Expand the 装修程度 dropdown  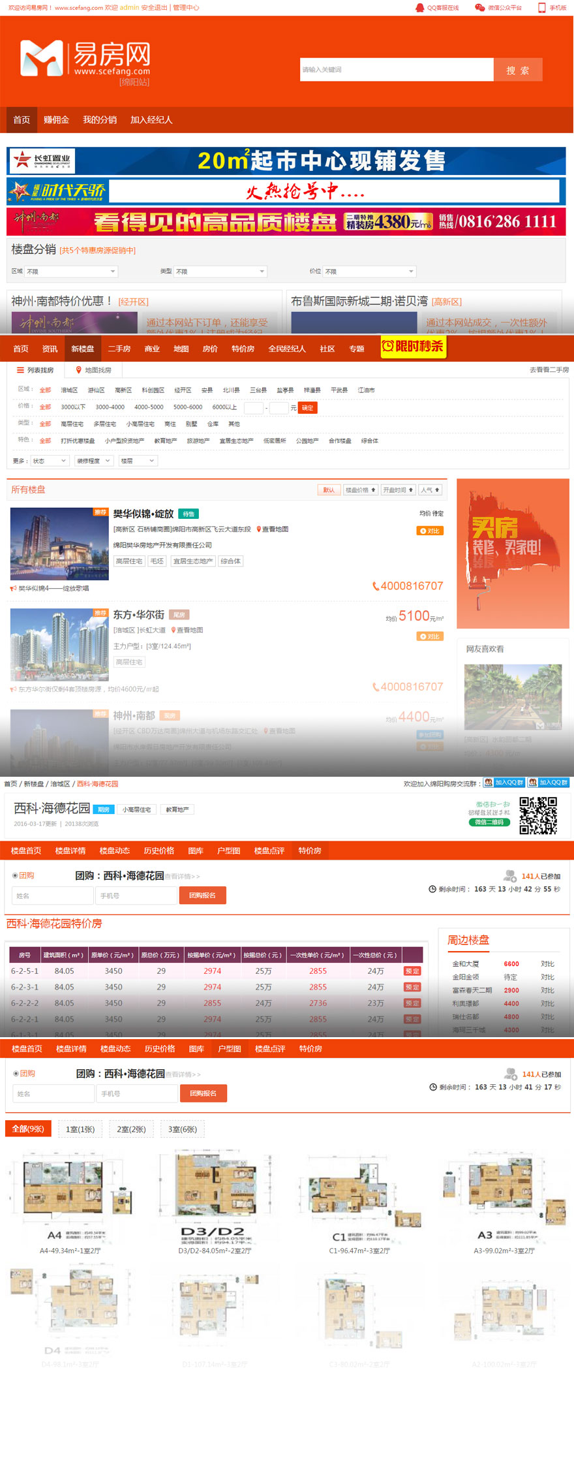point(94,461)
